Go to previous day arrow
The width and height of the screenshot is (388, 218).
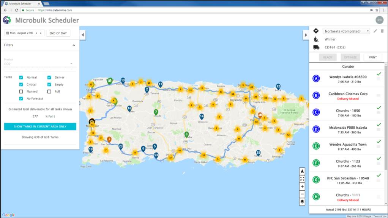click(x=36, y=33)
